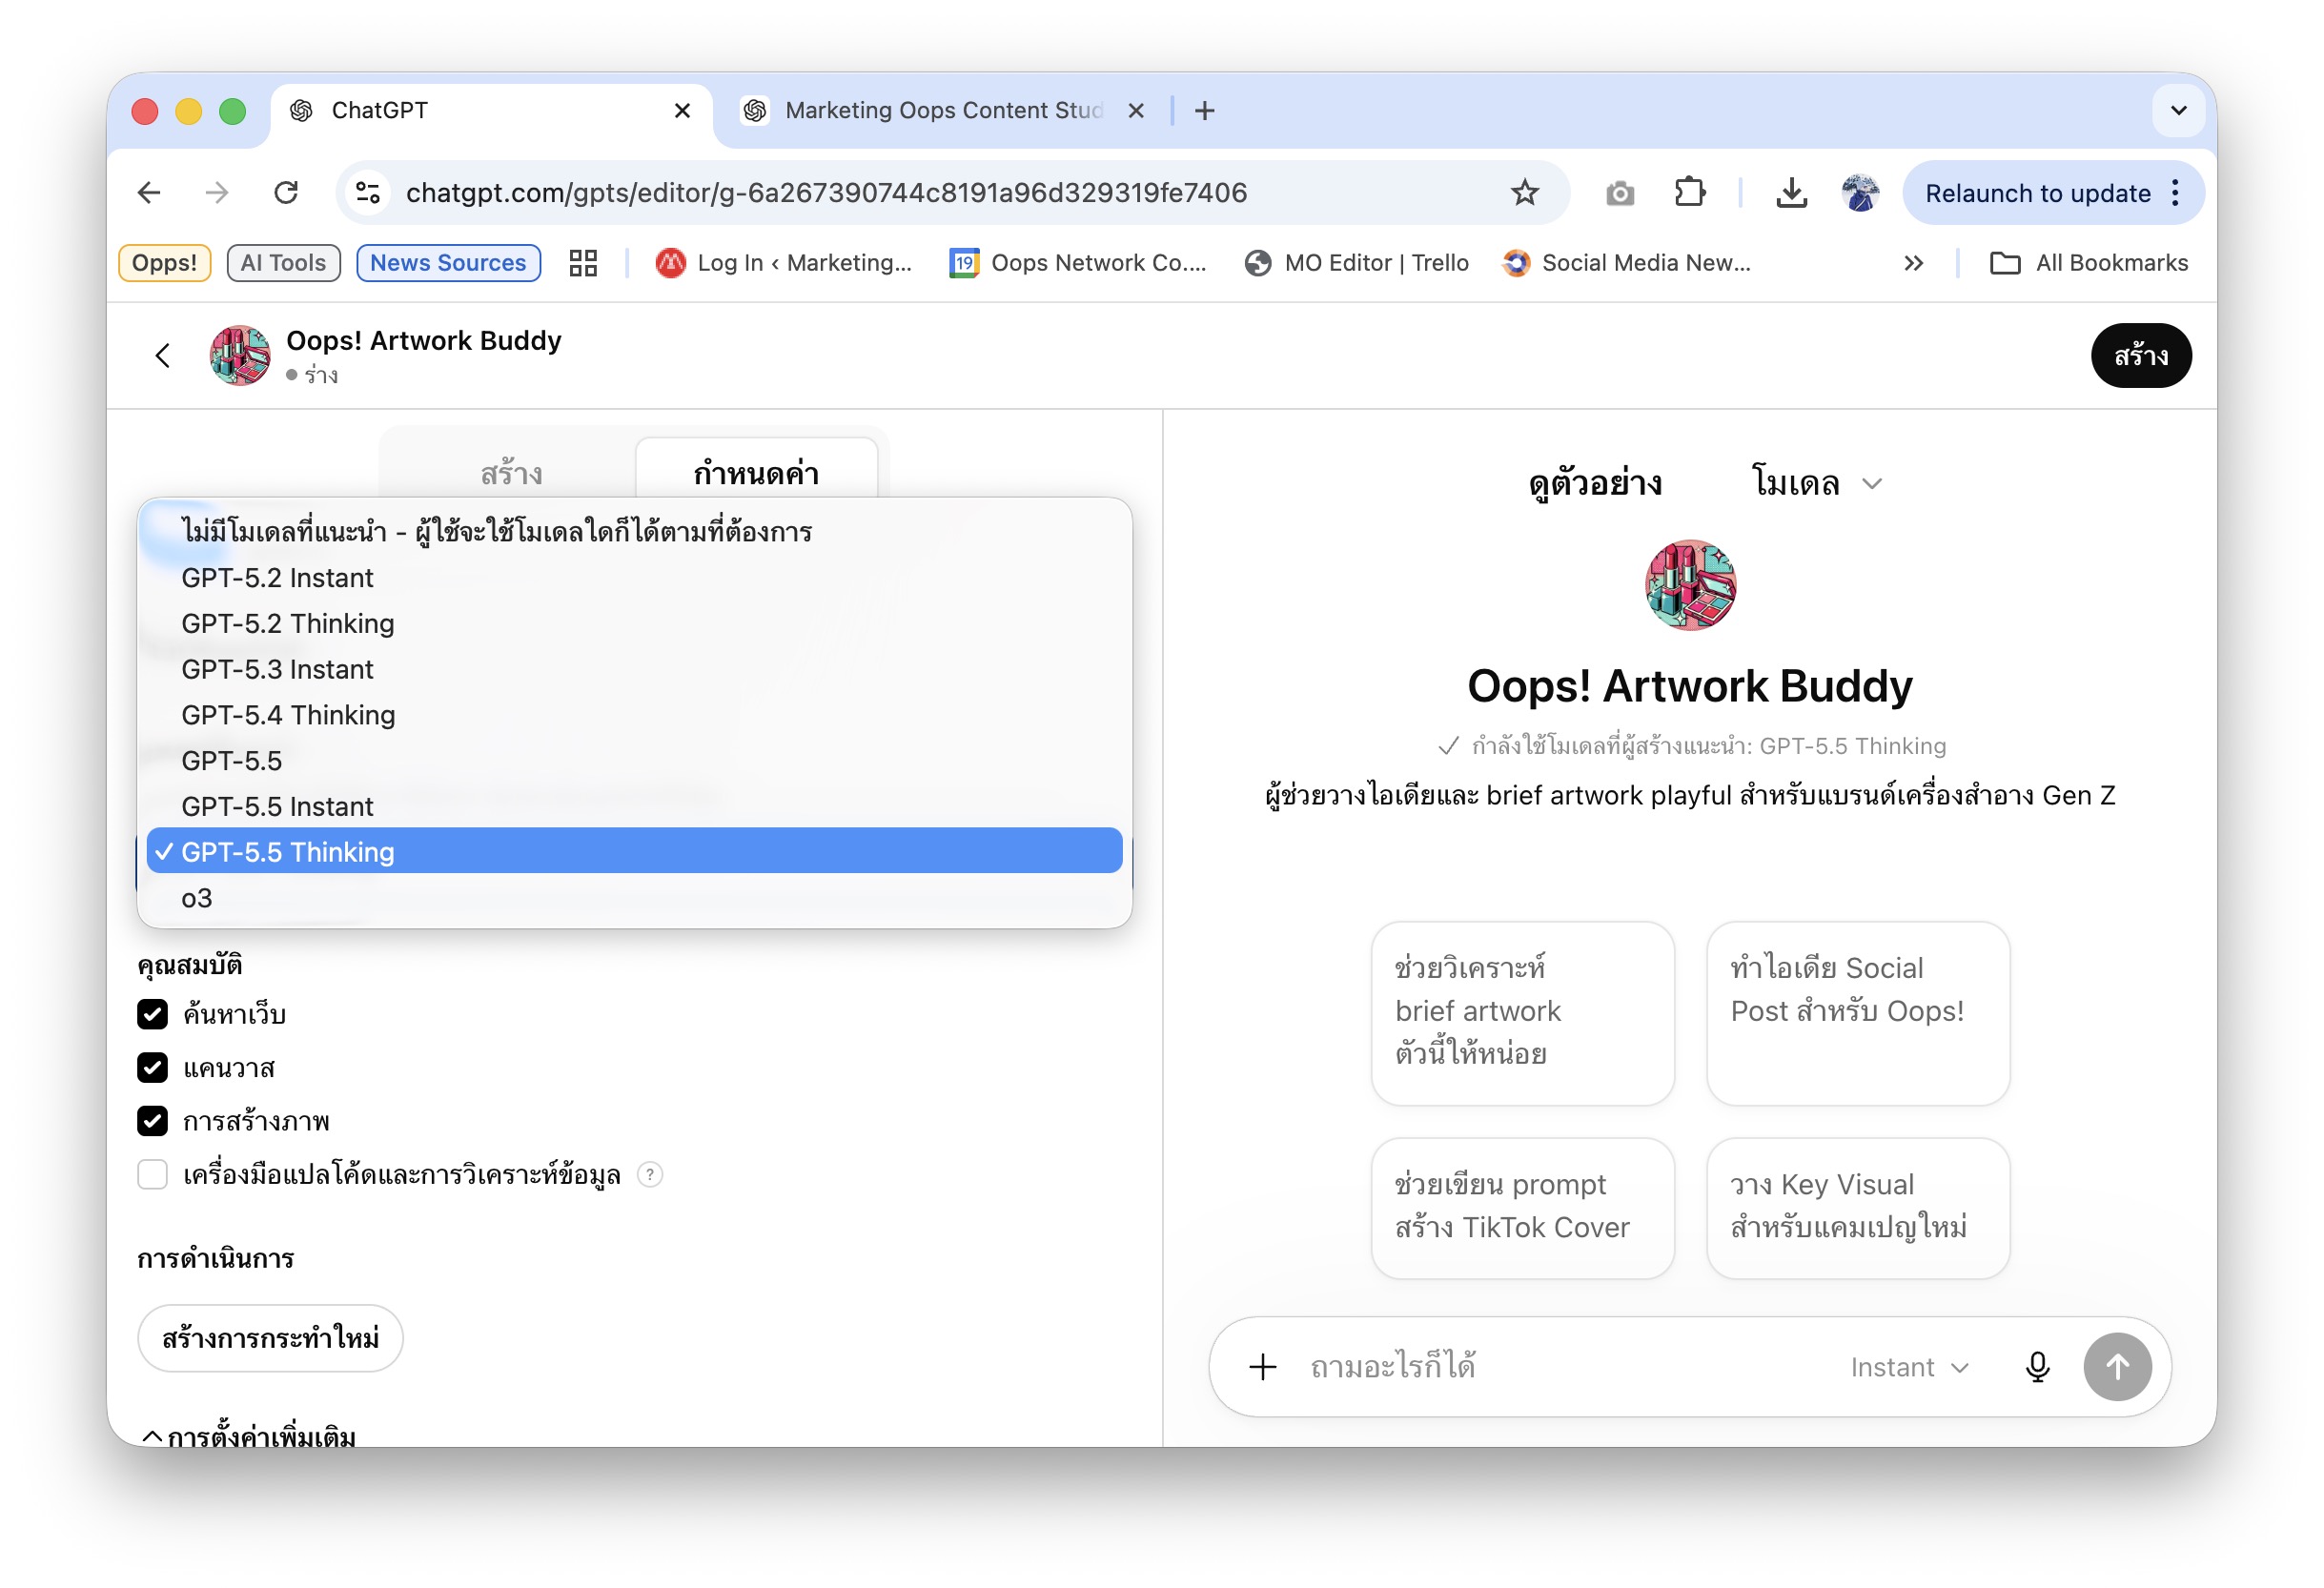
Task: Open the MO Editor Trello bookmark
Action: 1357,263
